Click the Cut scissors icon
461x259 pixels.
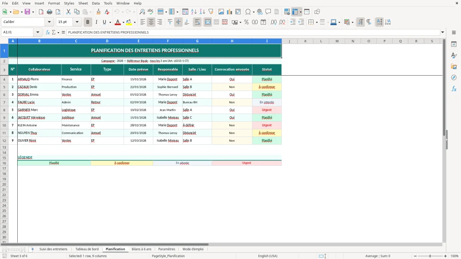coord(68,12)
